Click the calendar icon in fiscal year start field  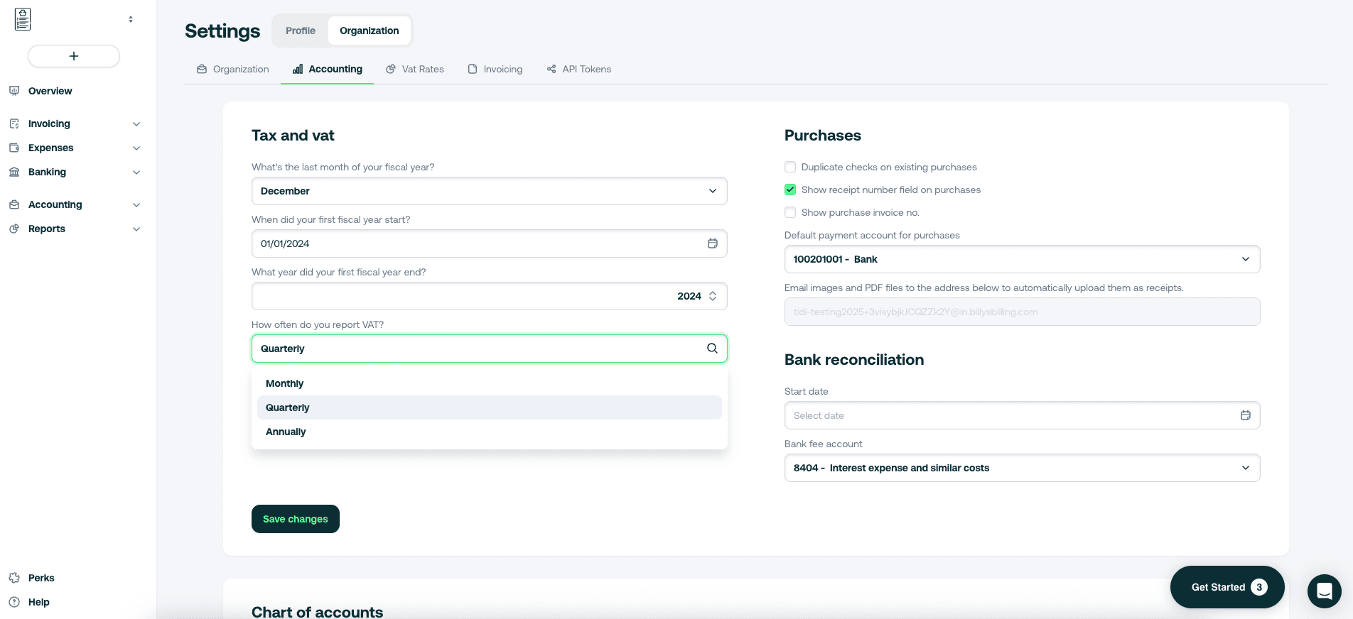[x=712, y=243]
